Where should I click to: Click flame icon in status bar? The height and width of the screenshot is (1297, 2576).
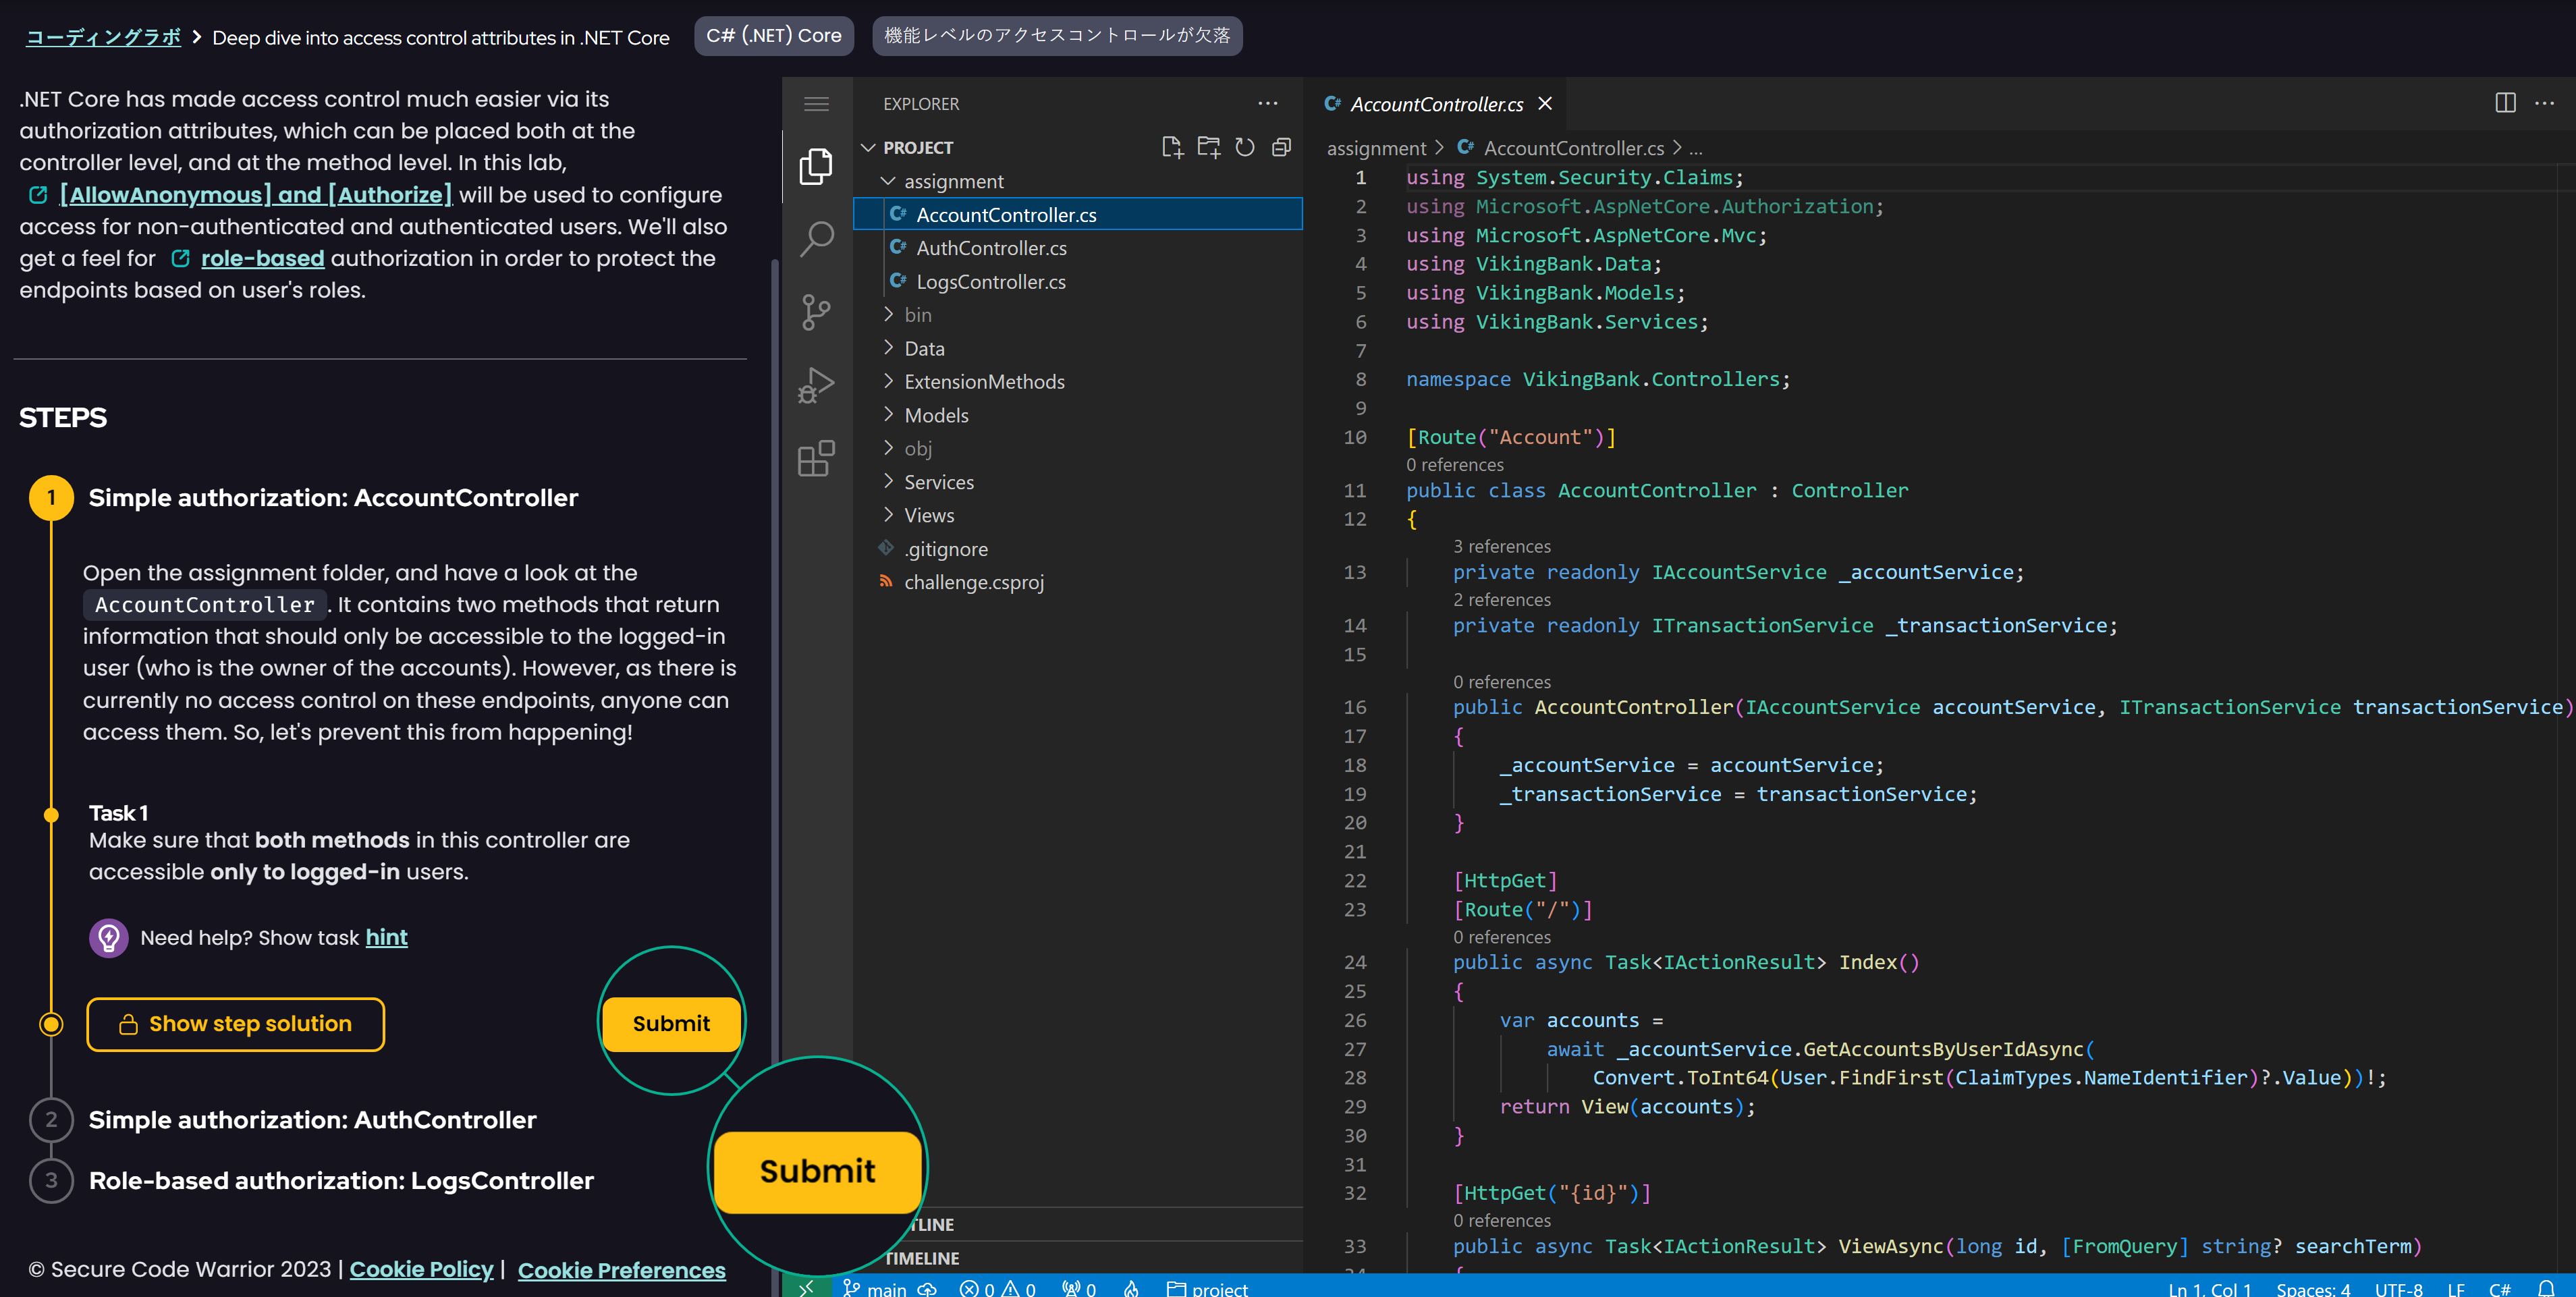1131,1288
